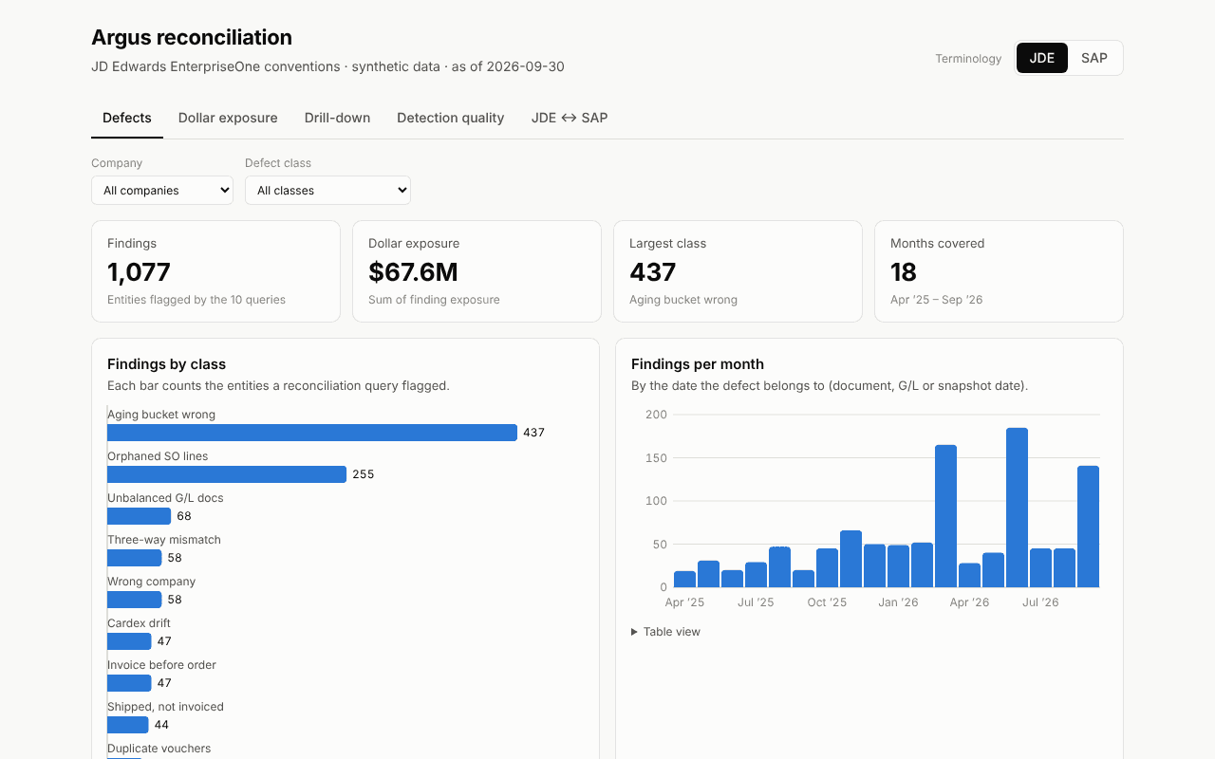Go to the Drill-down tab
Image resolution: width=1215 pixels, height=759 pixels.
(x=337, y=118)
